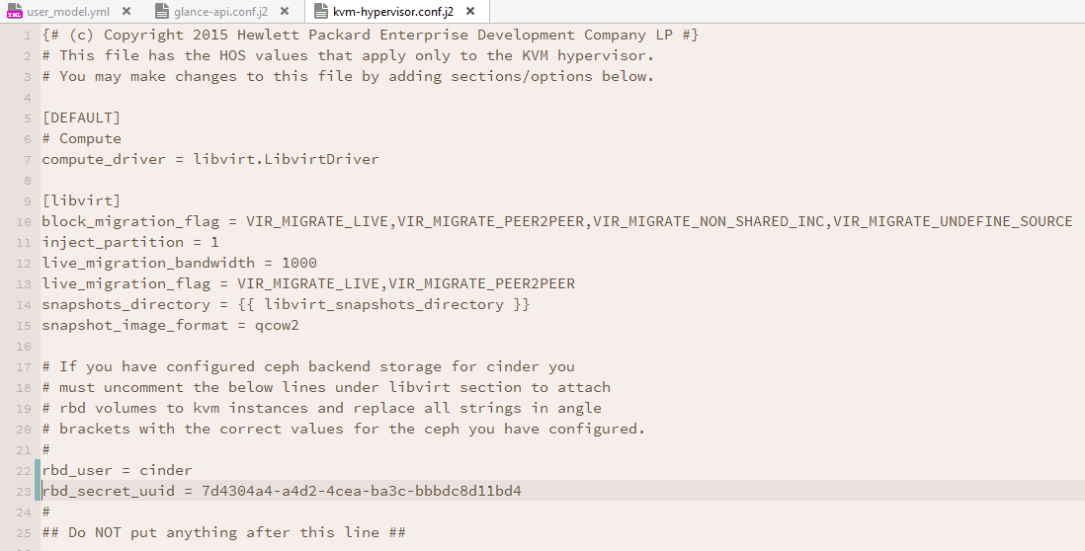Viewport: 1085px width, 551px height.
Task: Click the file icon on kvm-hypervisor.conf.j2 tab
Action: click(x=320, y=12)
